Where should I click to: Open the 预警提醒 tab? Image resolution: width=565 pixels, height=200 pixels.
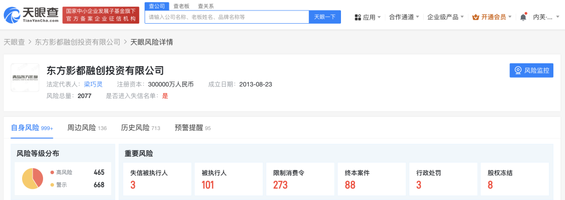pyautogui.click(x=193, y=128)
